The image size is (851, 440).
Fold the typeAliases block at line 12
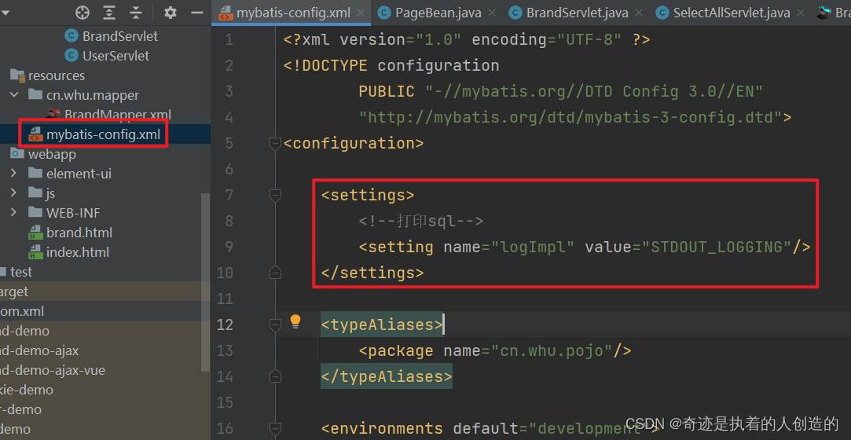[275, 324]
